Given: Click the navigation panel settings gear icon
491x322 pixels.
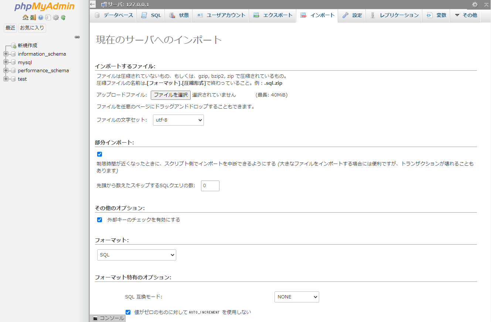Looking at the screenshot, I should pyautogui.click(x=56, y=17).
